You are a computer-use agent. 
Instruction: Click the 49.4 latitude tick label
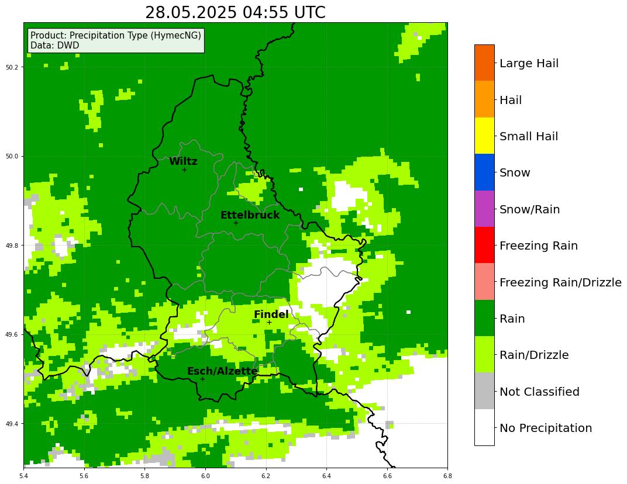click(13, 424)
